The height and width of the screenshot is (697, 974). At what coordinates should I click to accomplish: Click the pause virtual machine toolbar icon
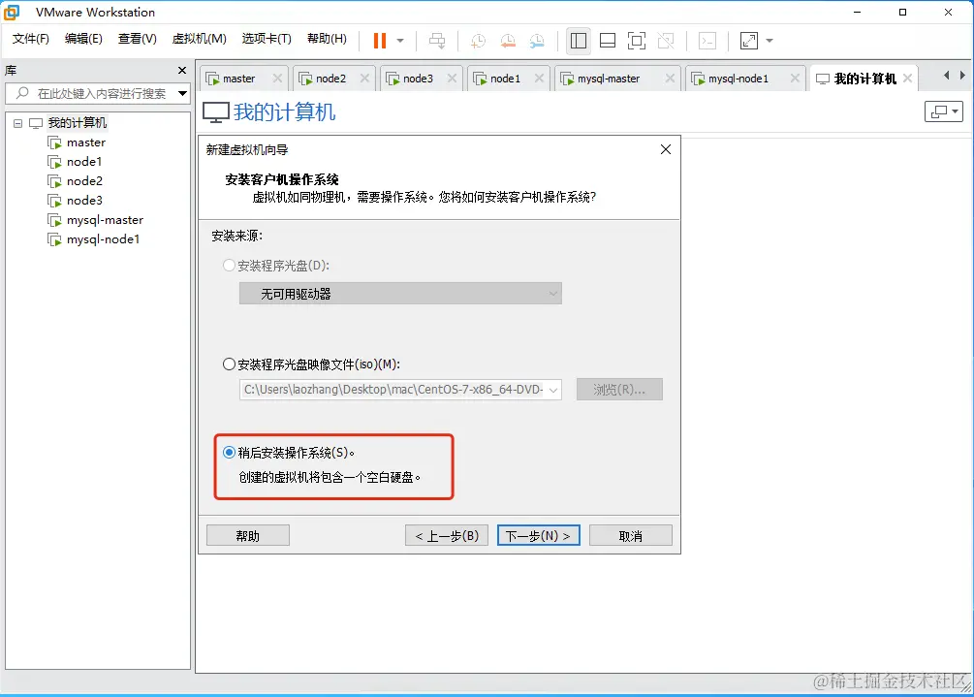(x=380, y=41)
